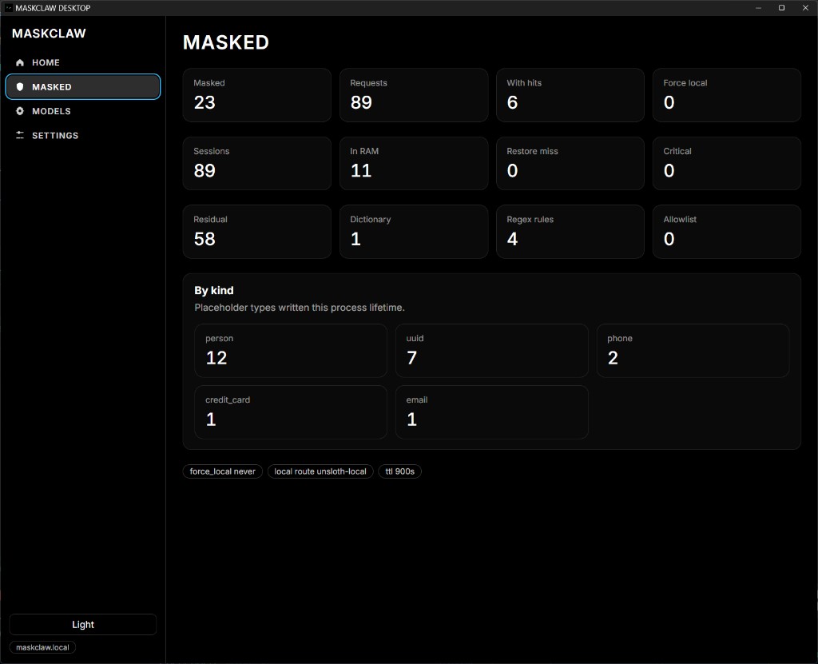Select the Masked 23 stat card

pyautogui.click(x=257, y=95)
